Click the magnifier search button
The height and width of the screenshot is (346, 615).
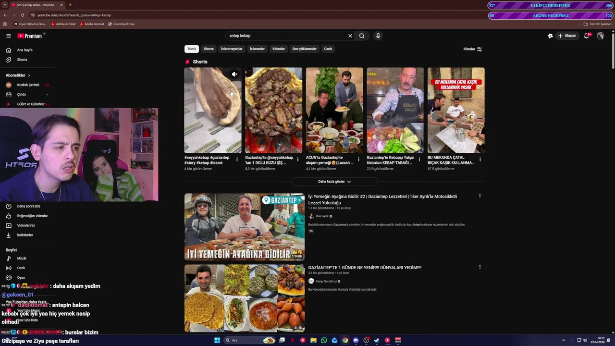pos(362,36)
